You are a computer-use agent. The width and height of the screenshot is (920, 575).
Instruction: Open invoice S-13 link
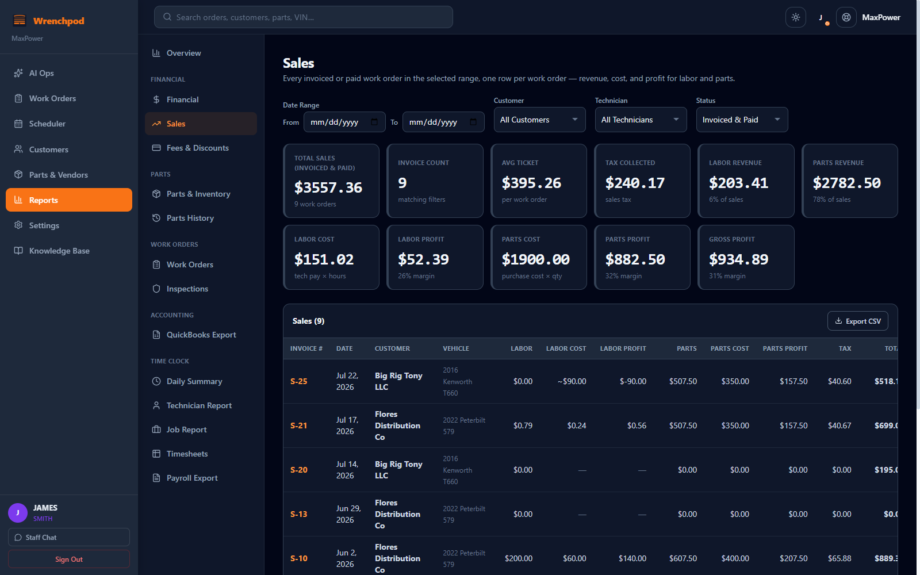coord(299,514)
